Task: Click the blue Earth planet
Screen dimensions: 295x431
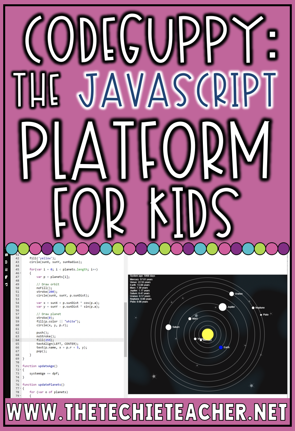Action: click(221, 347)
